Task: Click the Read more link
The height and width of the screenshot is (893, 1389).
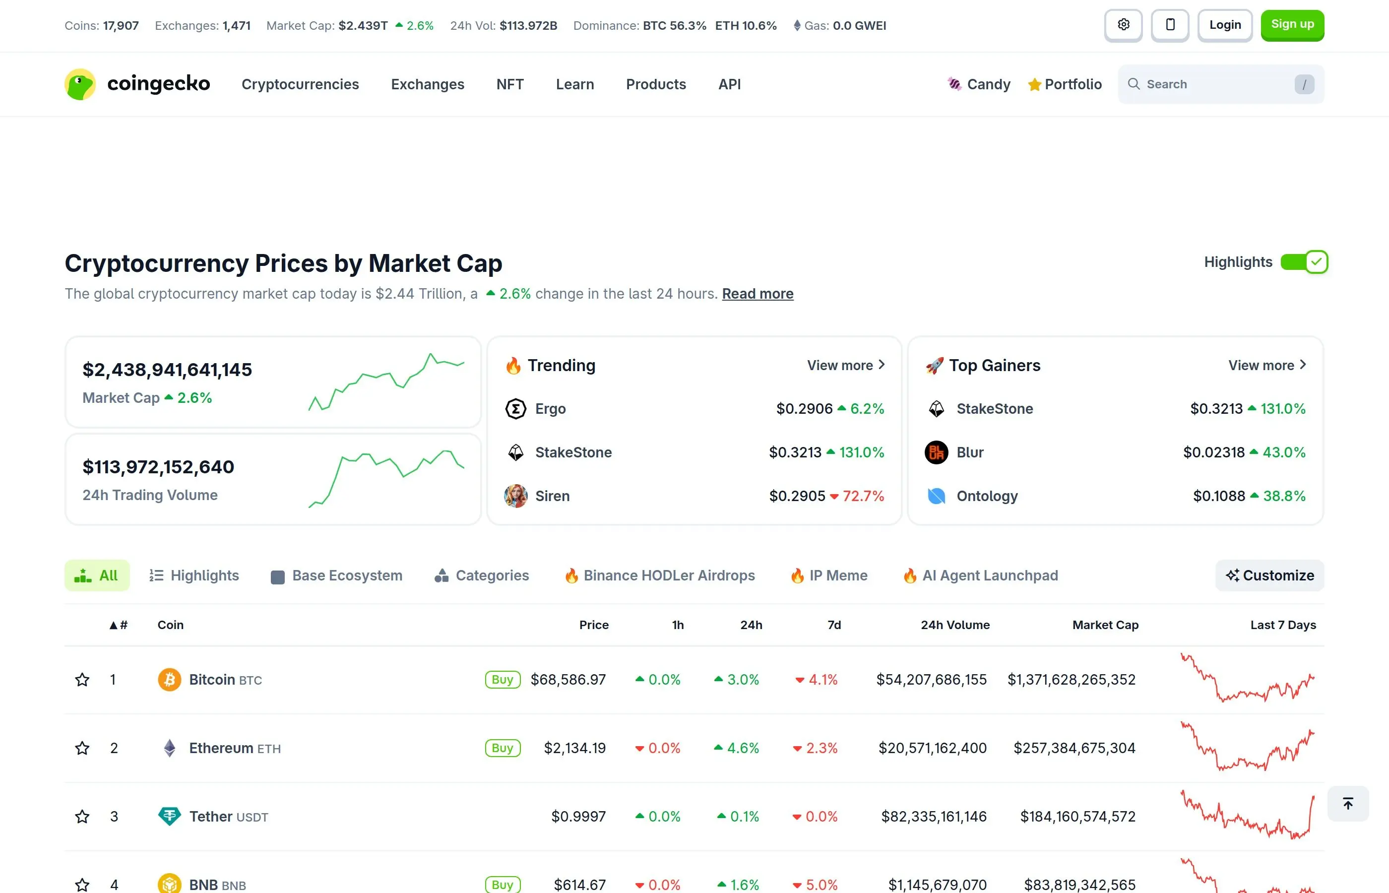Action: 758,293
